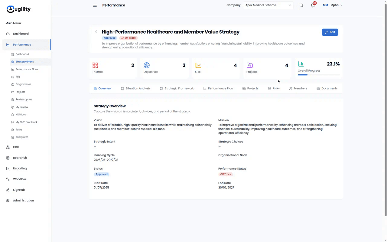
Task: Open the main Dashboard menu item
Action: (26, 34)
